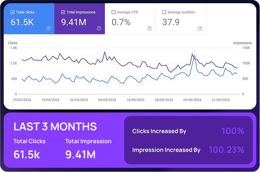Image resolution: width=260 pixels, height=172 pixels.
Task: Select the 61.5K total clicks value
Action: coord(22,22)
